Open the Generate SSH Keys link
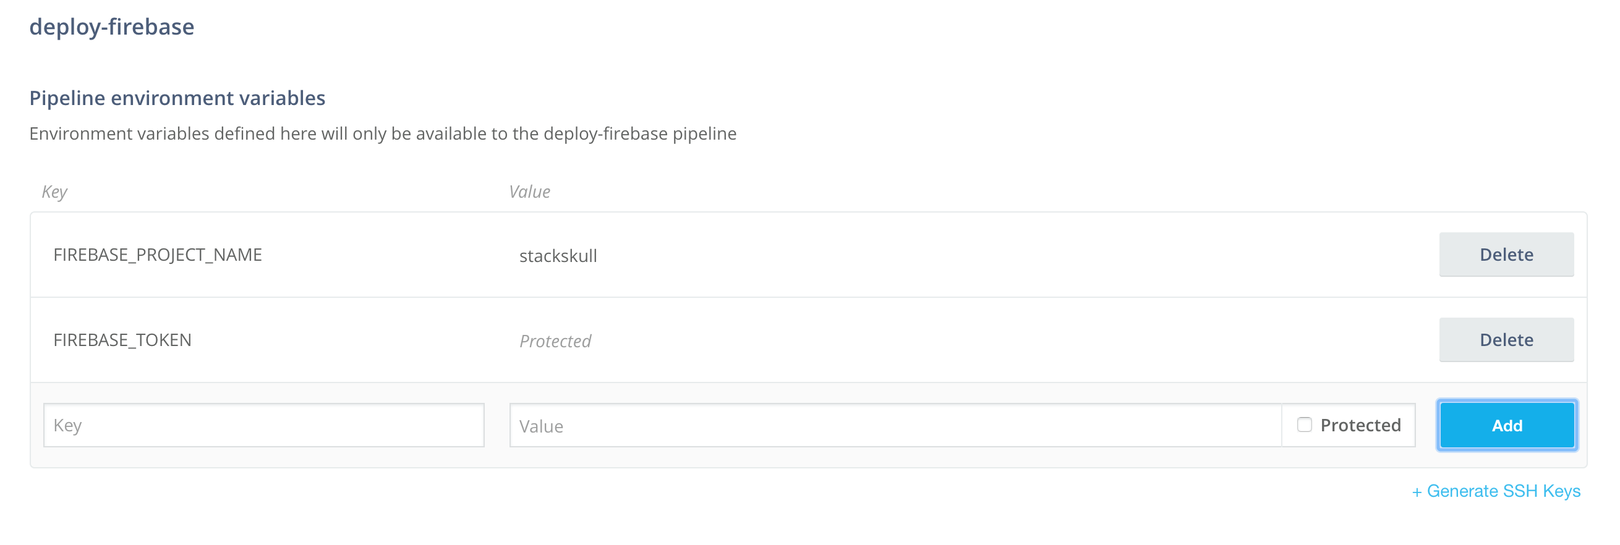The image size is (1620, 545). coord(1504,491)
